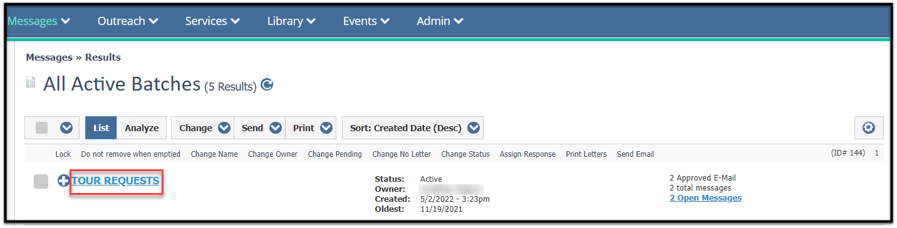Open the Send dropdown
Image resolution: width=897 pixels, height=228 pixels.
click(x=260, y=128)
